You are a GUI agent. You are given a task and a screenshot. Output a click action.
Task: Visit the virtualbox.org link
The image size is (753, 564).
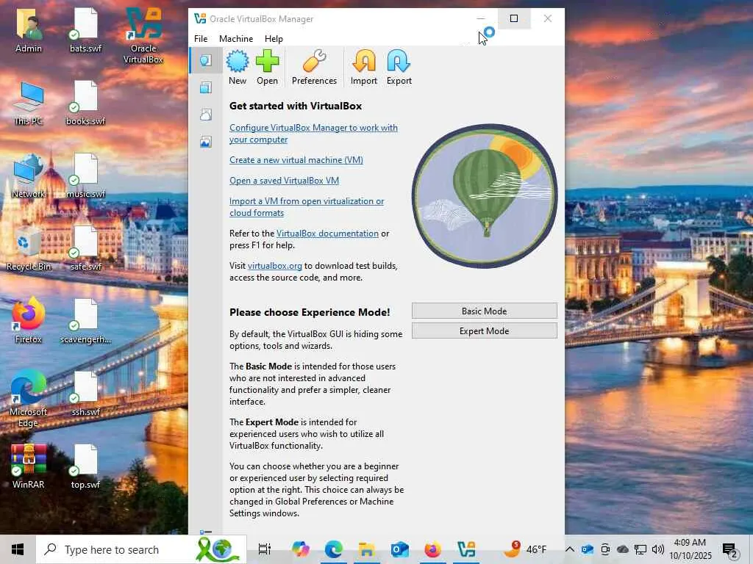(275, 265)
